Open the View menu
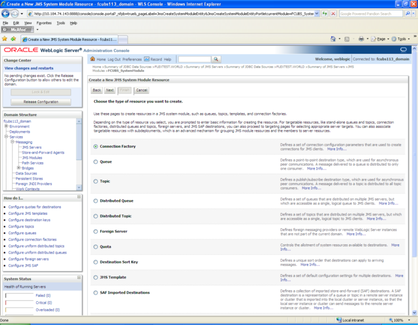 (28, 23)
